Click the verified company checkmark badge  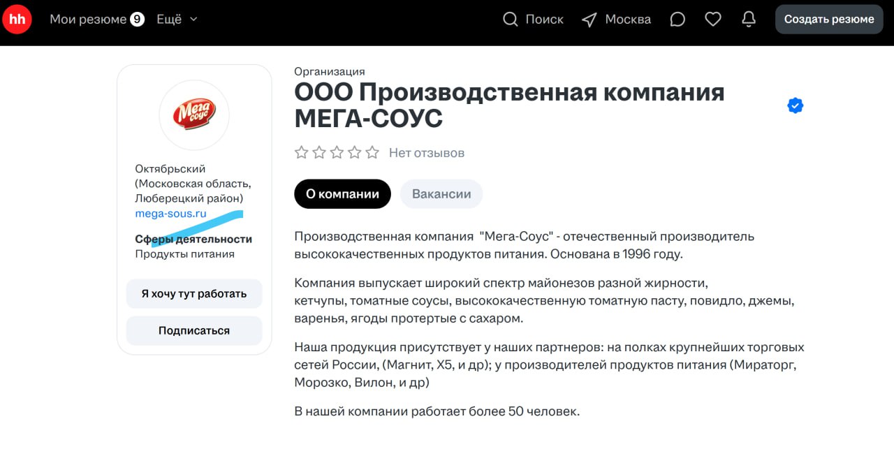[795, 105]
